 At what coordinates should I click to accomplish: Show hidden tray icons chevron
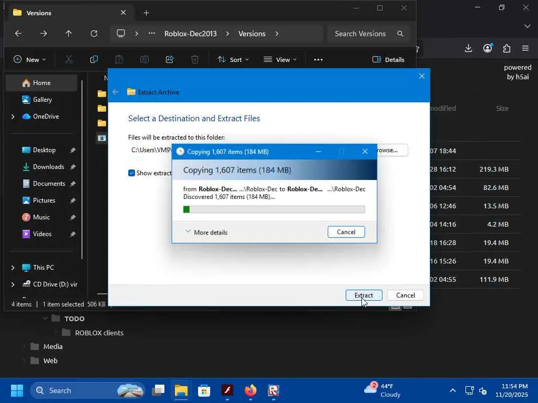[x=452, y=390]
